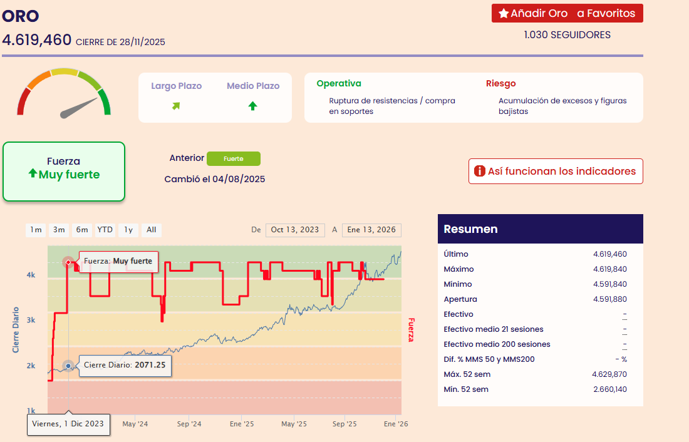Click the Riesgo heading
689x442 pixels.
coord(501,83)
